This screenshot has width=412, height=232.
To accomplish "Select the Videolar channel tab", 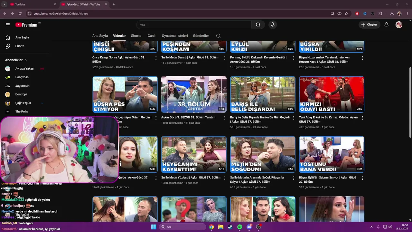I will (x=119, y=36).
